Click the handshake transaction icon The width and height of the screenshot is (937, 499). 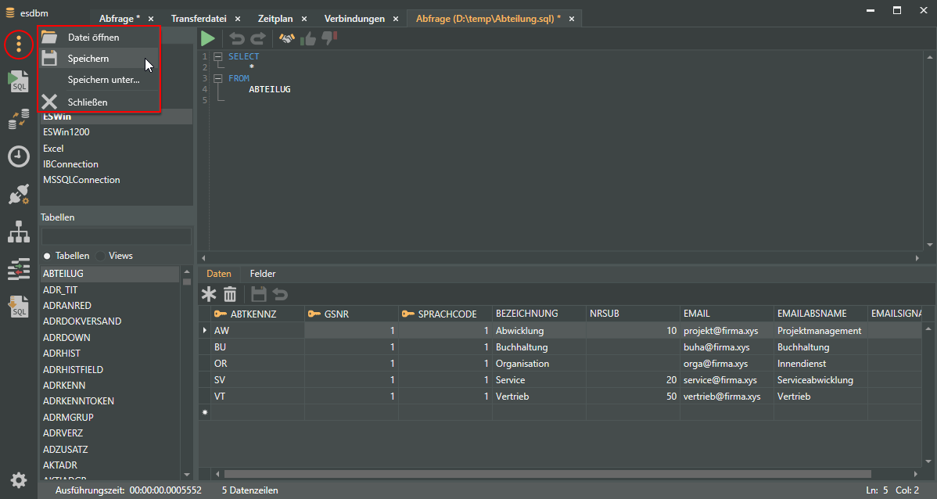point(287,39)
